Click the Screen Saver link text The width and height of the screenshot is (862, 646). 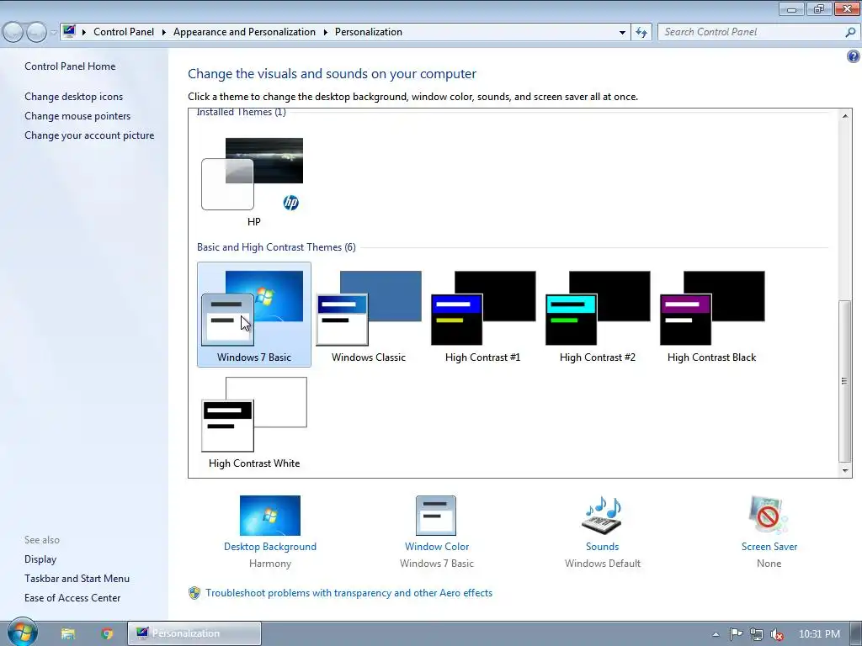pos(769,547)
